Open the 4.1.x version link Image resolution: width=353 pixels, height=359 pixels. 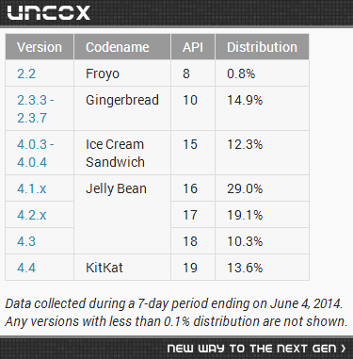pos(32,188)
